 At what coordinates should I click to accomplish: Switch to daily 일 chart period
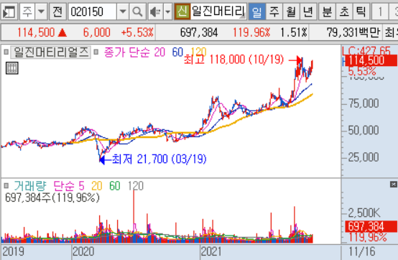[x=257, y=11]
